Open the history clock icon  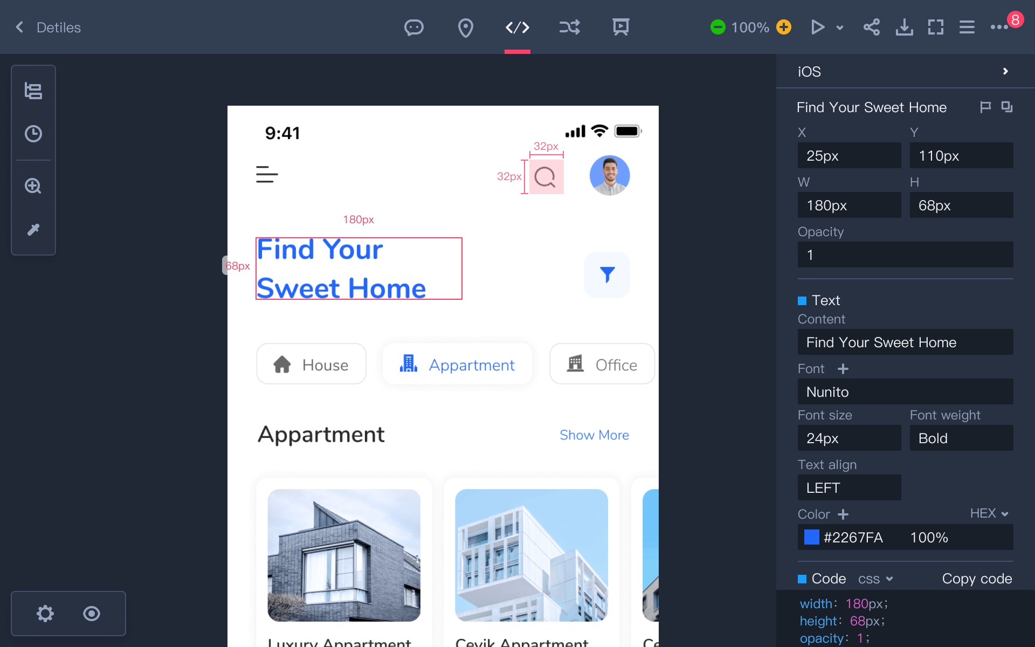[x=33, y=134]
